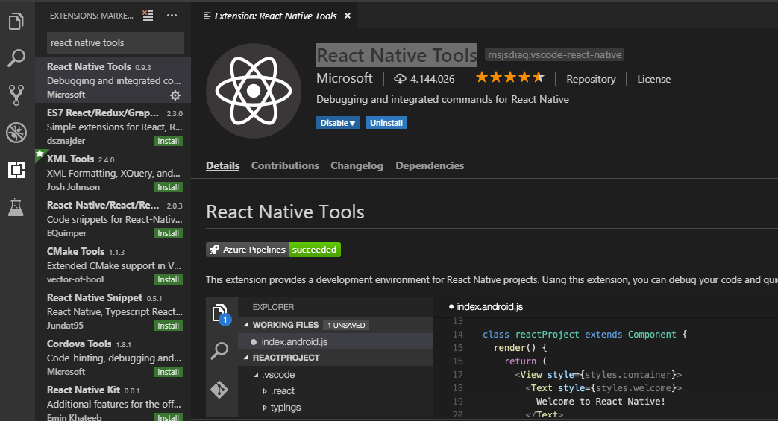
Task: Click the explorer files icon in preview image
Action: point(221,314)
